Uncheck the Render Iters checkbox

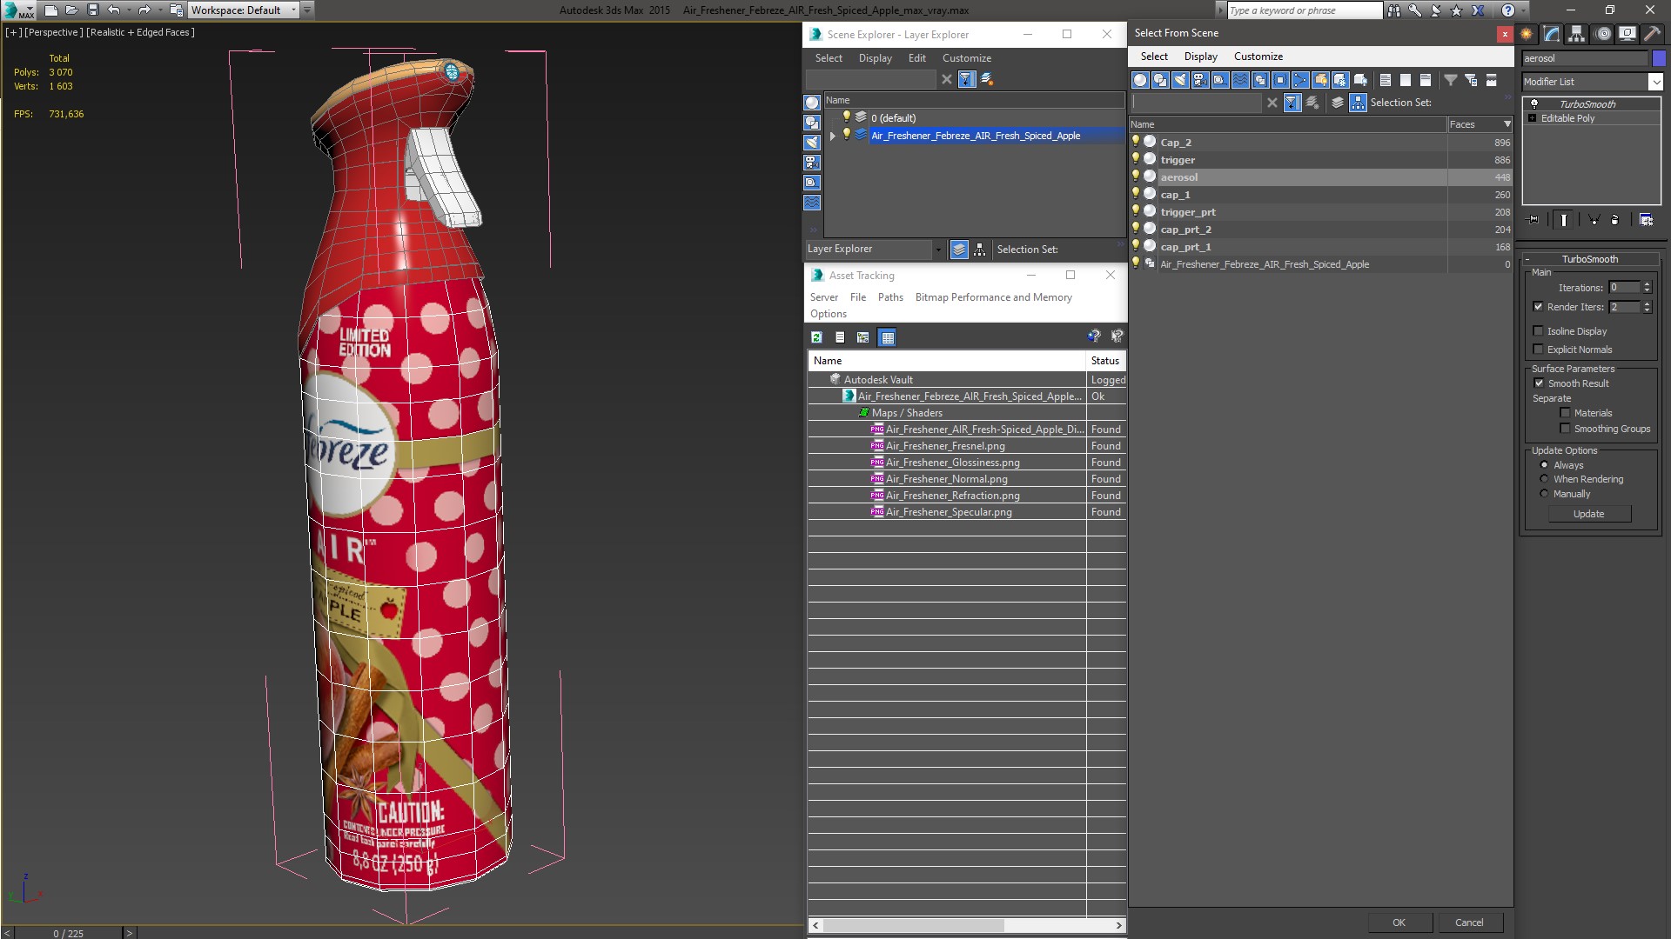(1538, 307)
